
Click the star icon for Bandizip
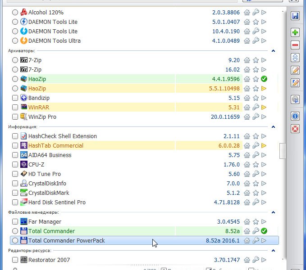tap(256, 98)
